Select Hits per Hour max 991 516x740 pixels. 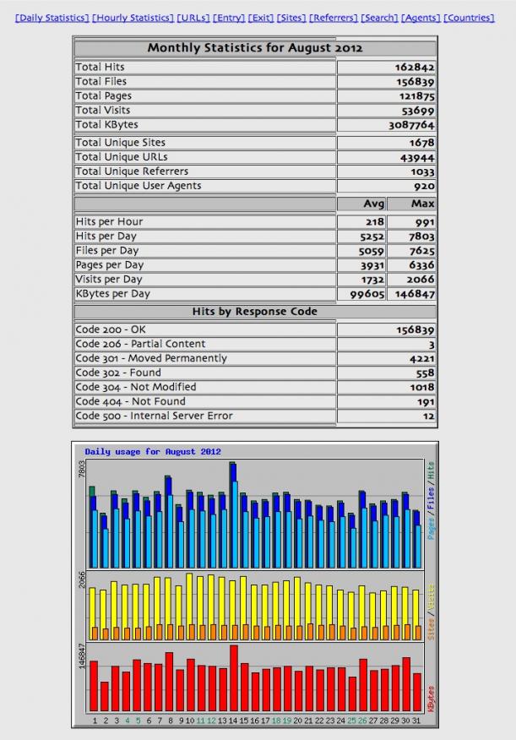tap(425, 222)
